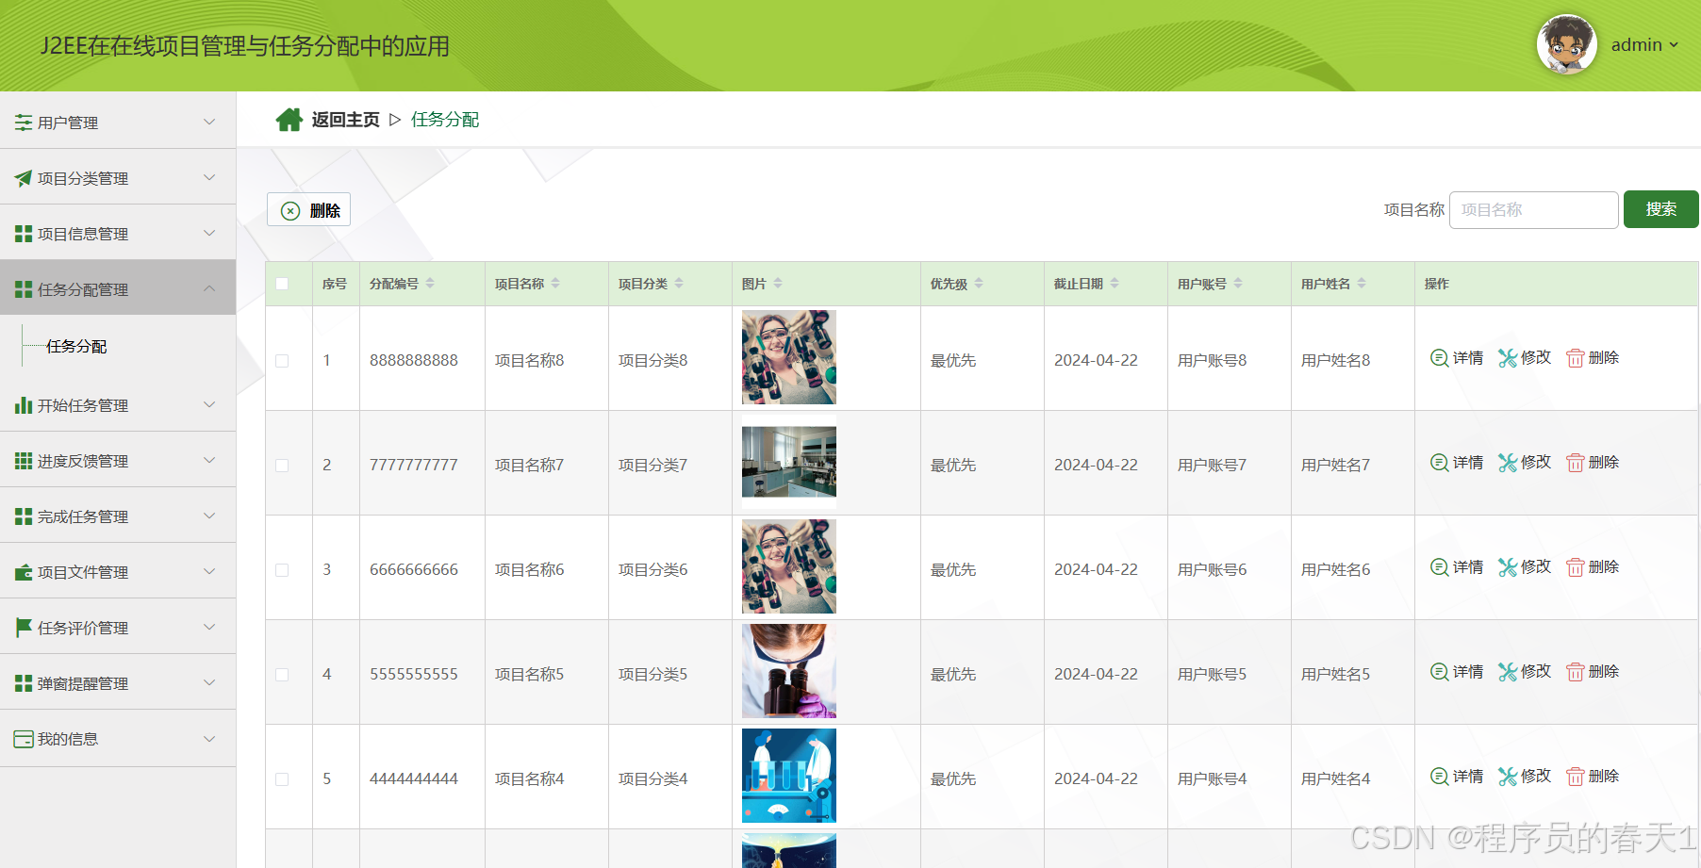Open the admin user dropdown arrow

[1674, 45]
